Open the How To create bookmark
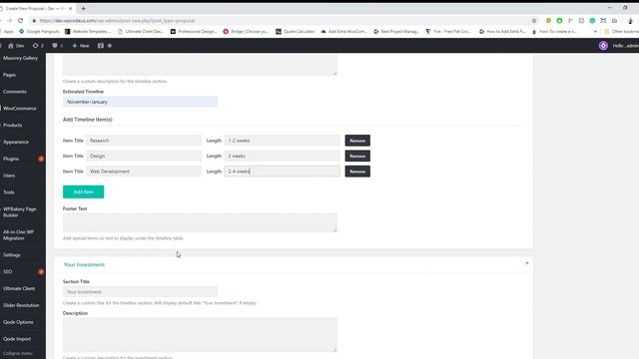The image size is (639, 359). 554,31
